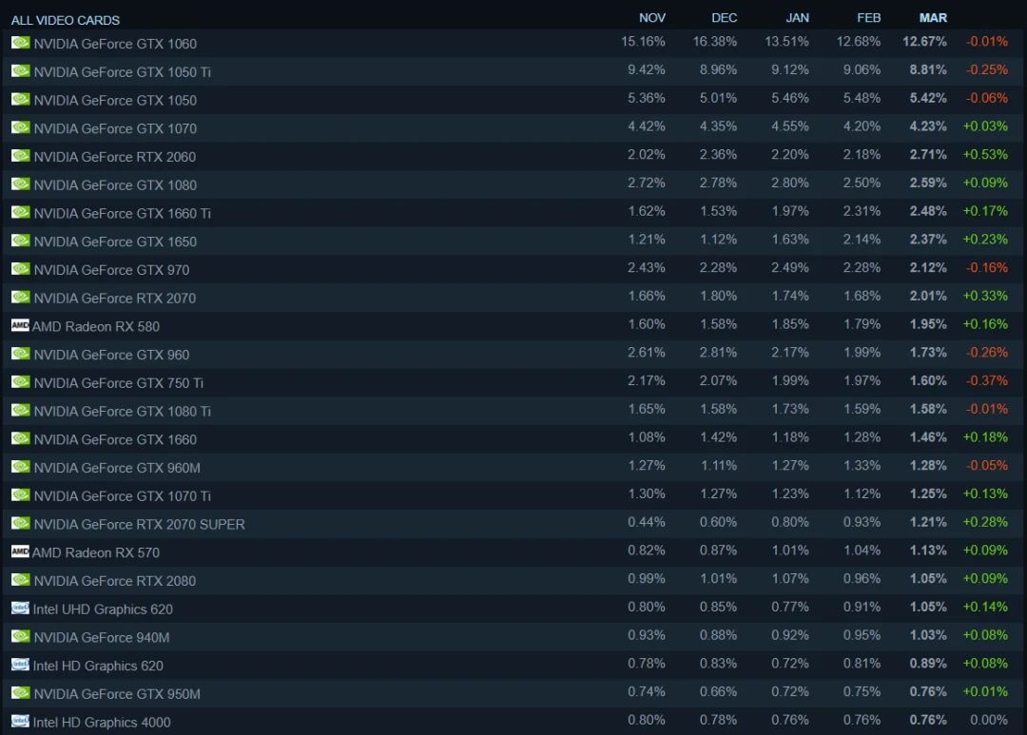The width and height of the screenshot is (1027, 735).
Task: Click the AMD logo beside Radeon RX 570
Action: 20,551
